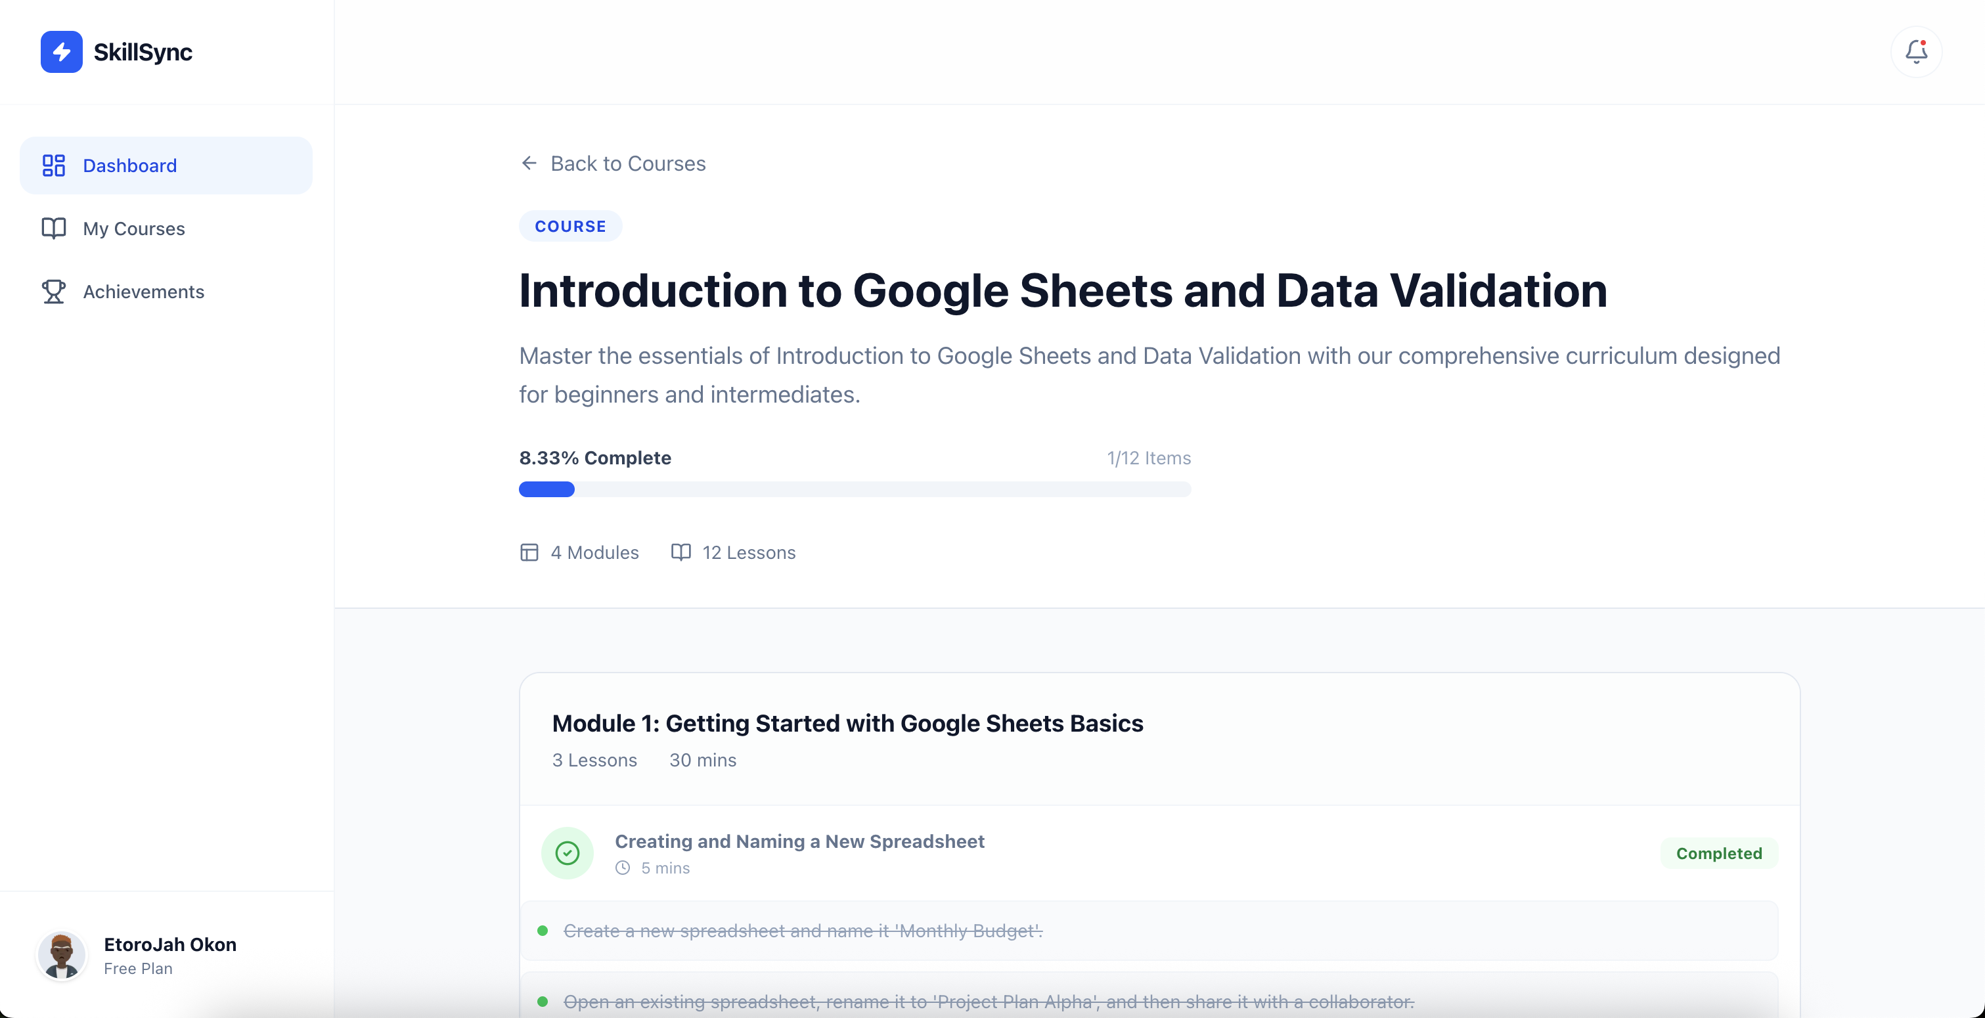Open EtoroJah Okon profile avatar
The height and width of the screenshot is (1018, 1985).
coord(62,956)
